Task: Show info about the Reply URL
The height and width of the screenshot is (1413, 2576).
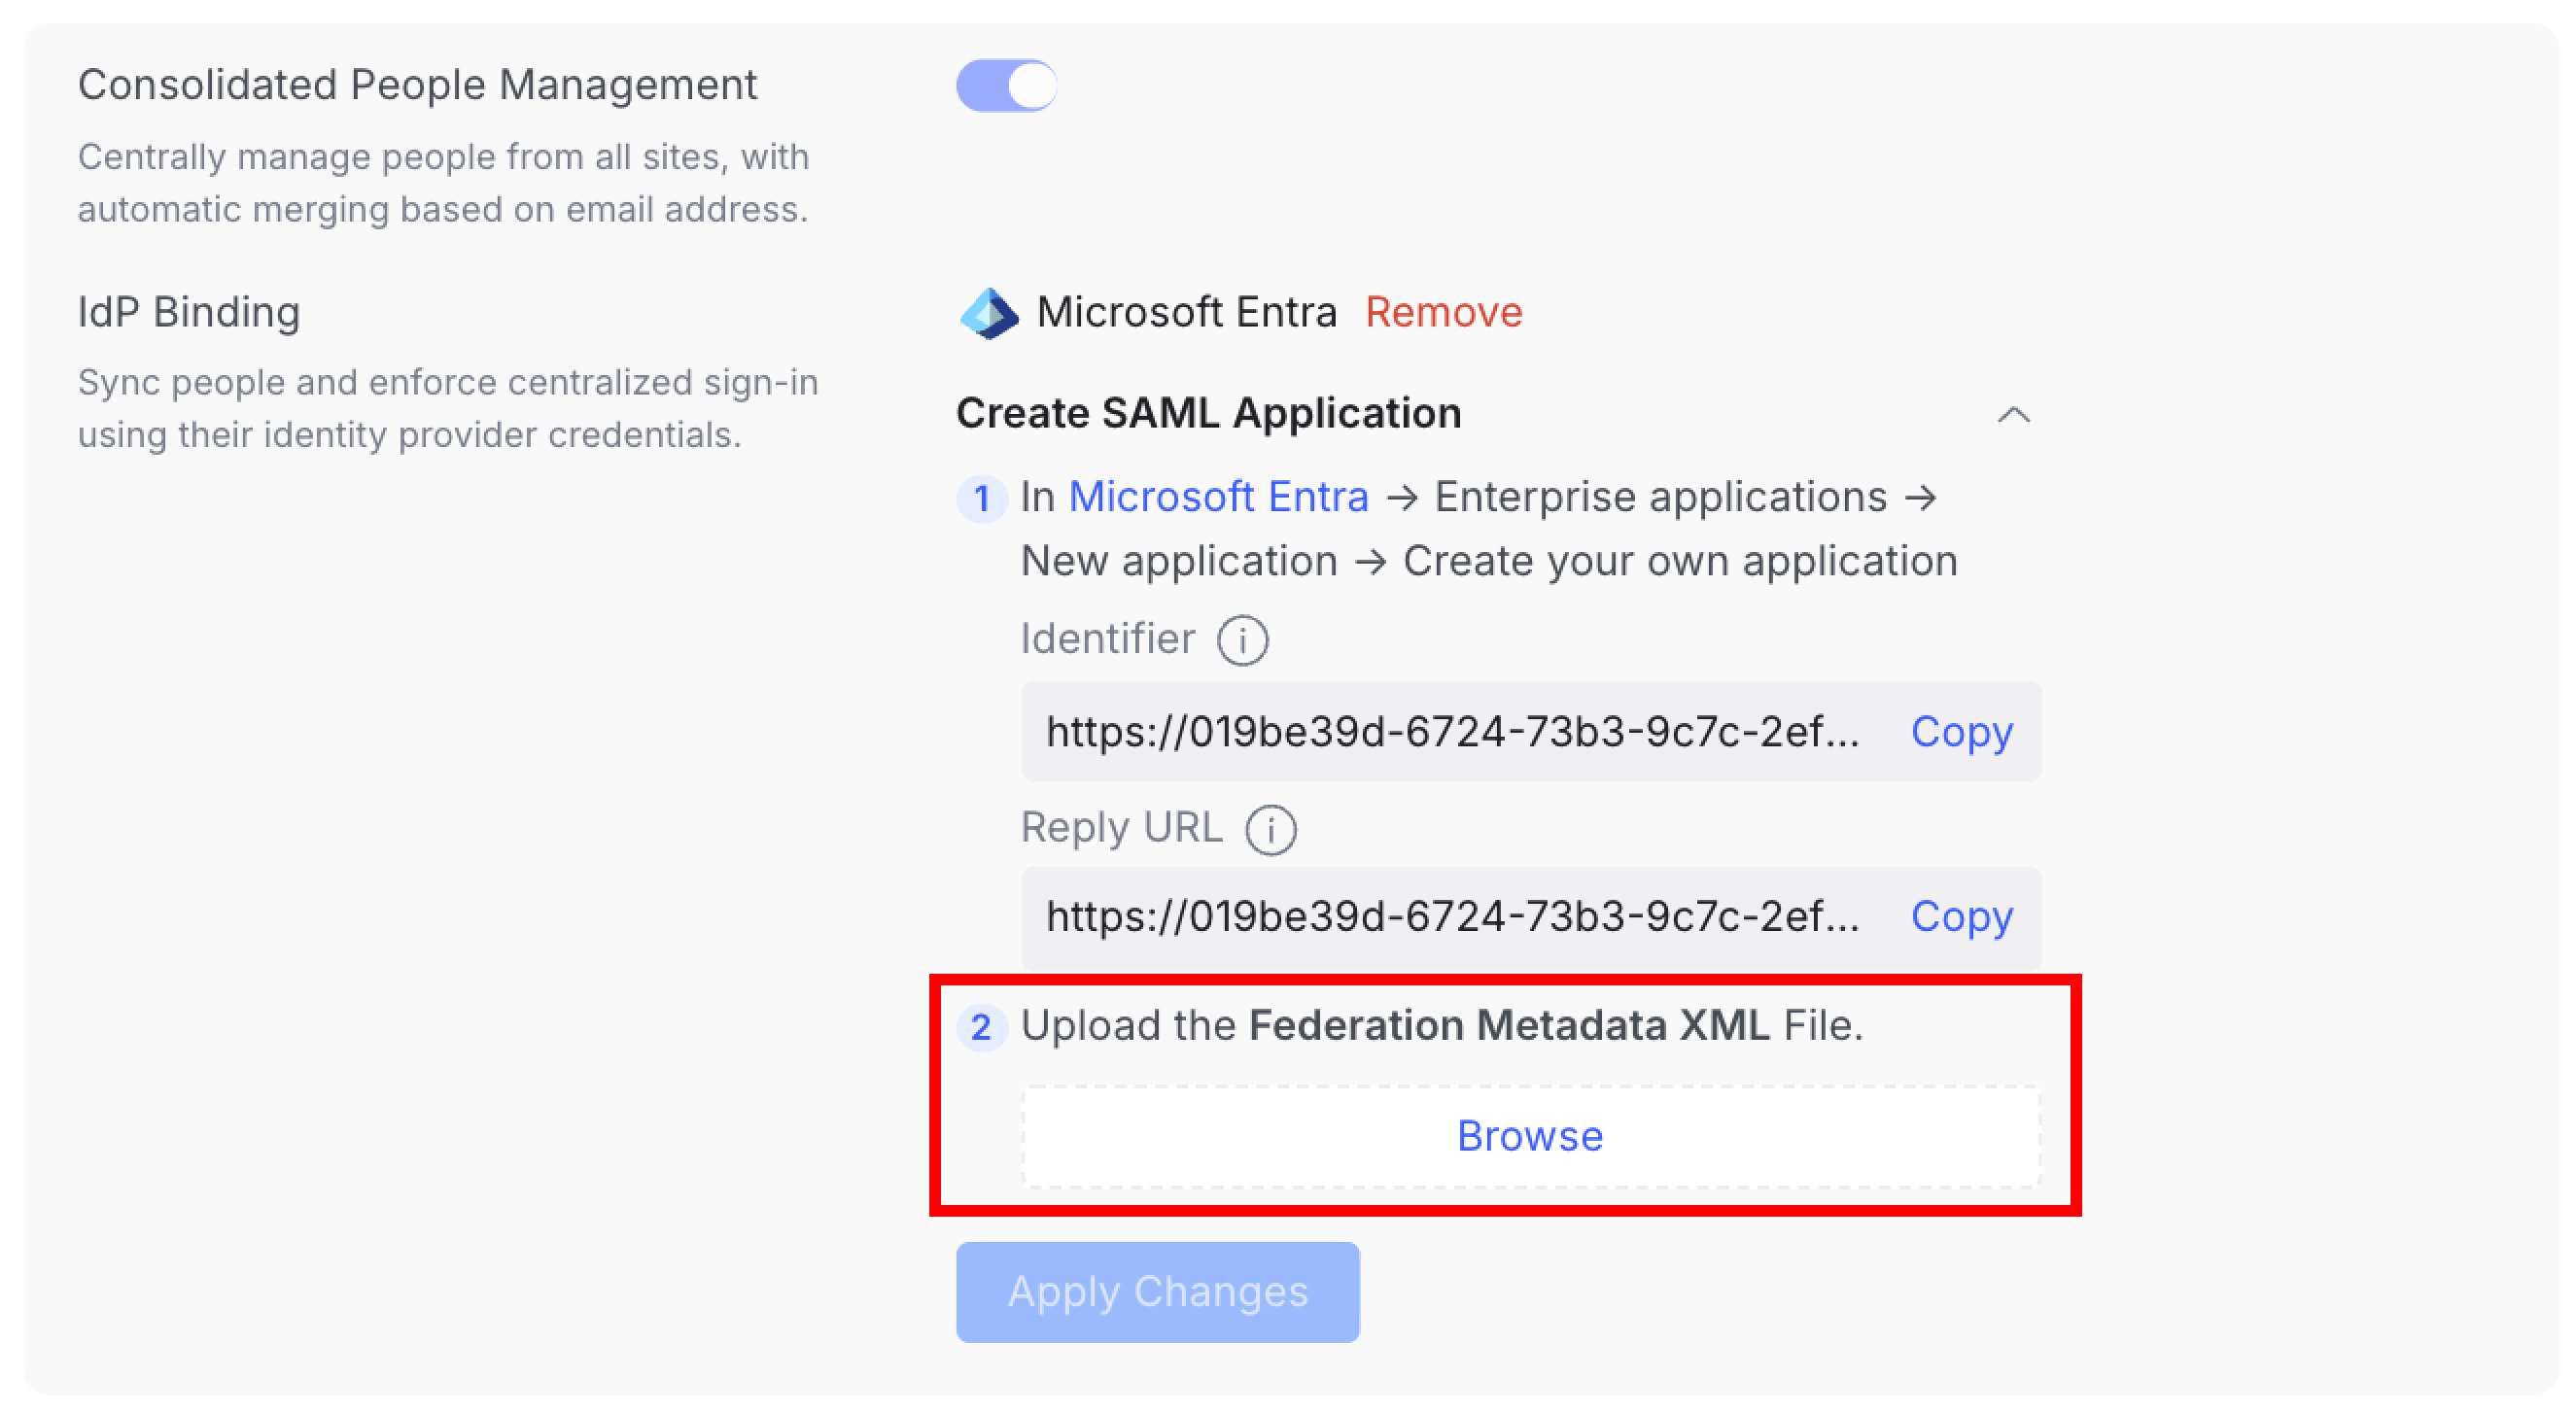Action: coord(1270,829)
